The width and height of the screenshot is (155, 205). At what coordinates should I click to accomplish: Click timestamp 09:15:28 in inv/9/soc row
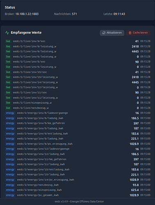click(x=145, y=41)
